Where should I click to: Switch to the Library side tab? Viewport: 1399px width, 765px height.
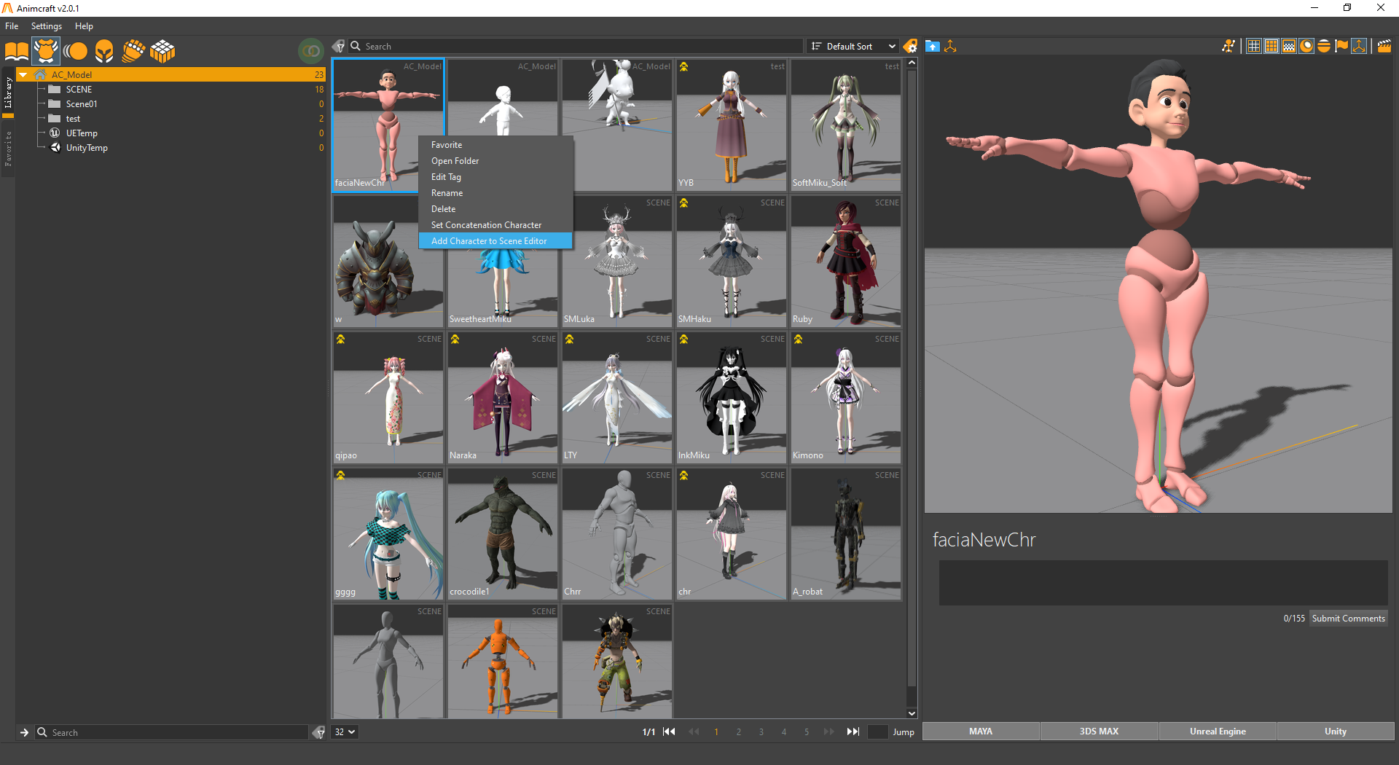(8, 93)
